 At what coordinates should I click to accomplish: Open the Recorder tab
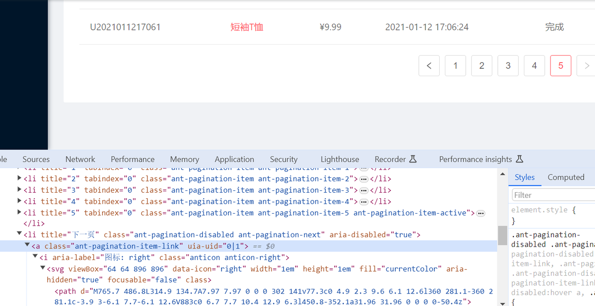pyautogui.click(x=396, y=159)
